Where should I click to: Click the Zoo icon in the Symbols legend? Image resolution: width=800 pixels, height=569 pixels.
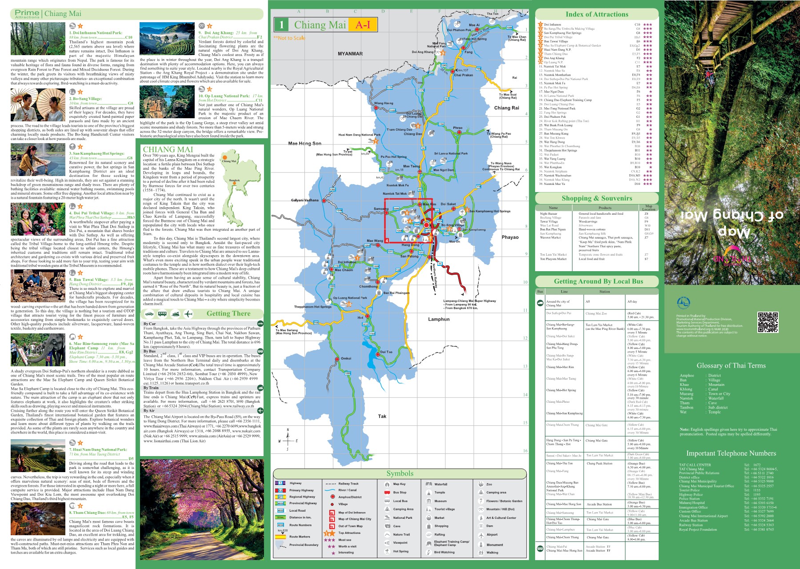pos(481,484)
